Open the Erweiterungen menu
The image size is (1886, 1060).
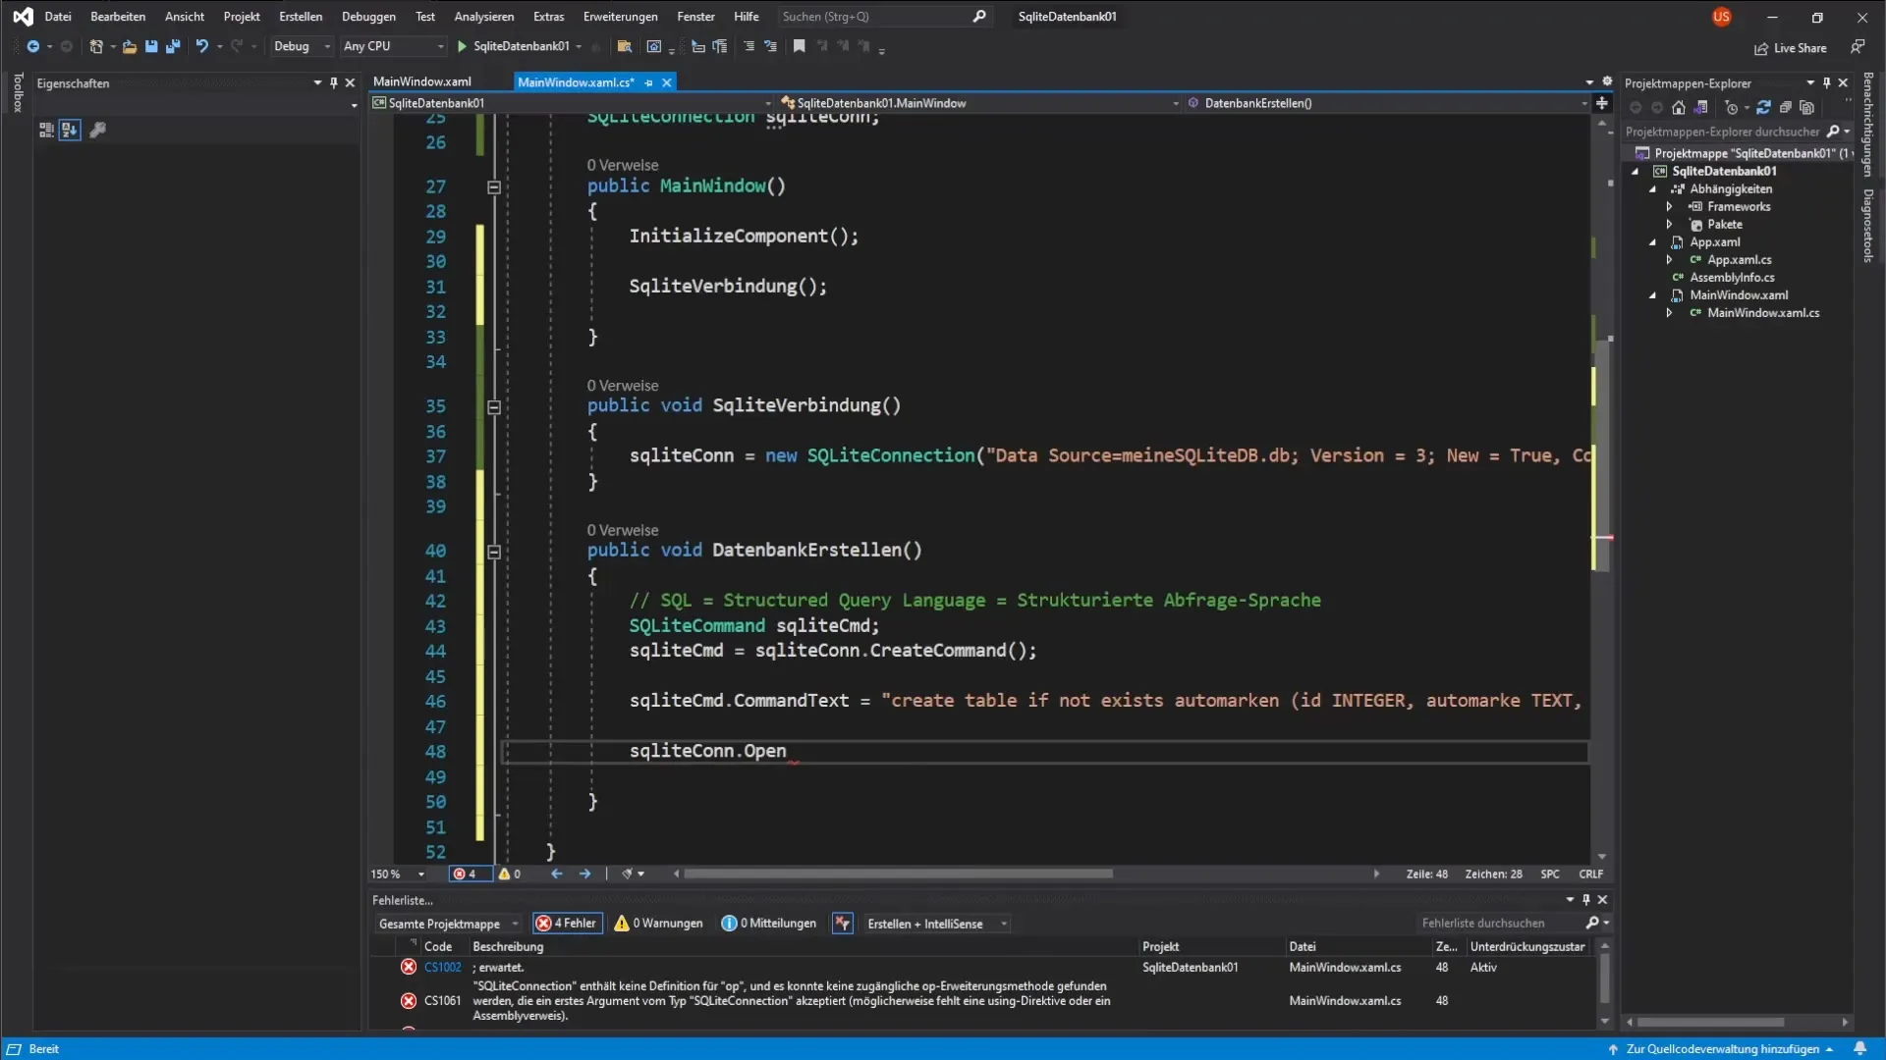pos(620,17)
